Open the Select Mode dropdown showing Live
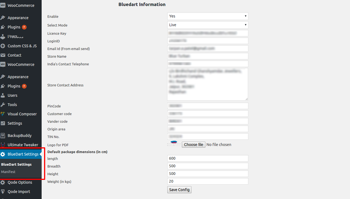The width and height of the screenshot is (350, 199). pos(208,25)
